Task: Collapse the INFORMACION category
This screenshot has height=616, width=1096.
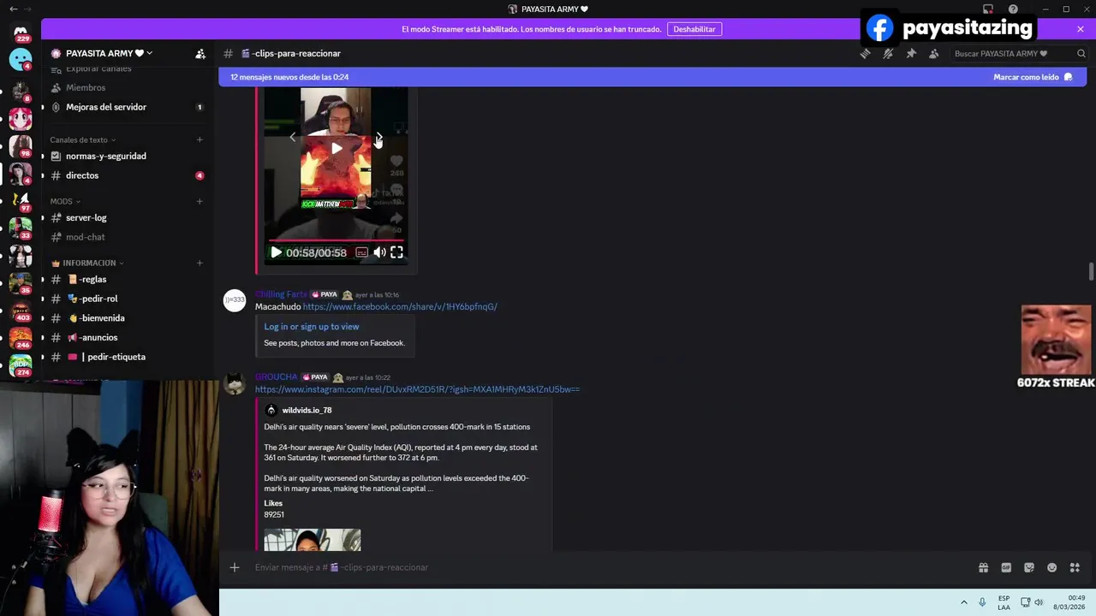Action: (x=88, y=263)
